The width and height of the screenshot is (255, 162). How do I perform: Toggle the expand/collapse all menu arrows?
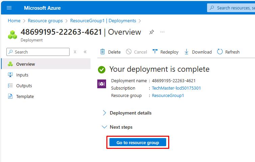(75, 52)
